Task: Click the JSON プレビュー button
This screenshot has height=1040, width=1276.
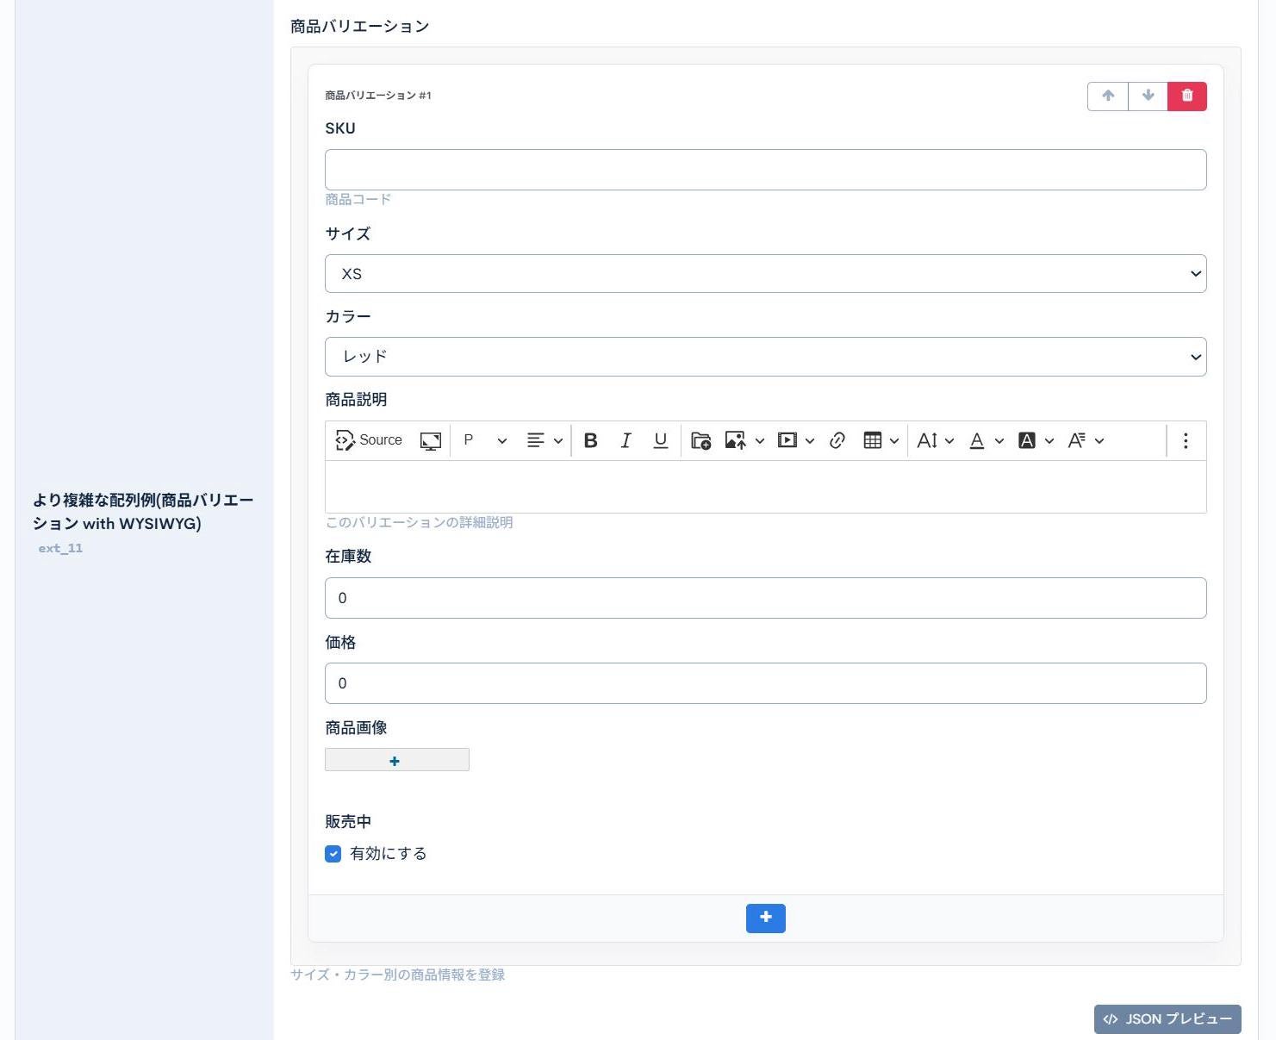Action: (x=1167, y=1018)
